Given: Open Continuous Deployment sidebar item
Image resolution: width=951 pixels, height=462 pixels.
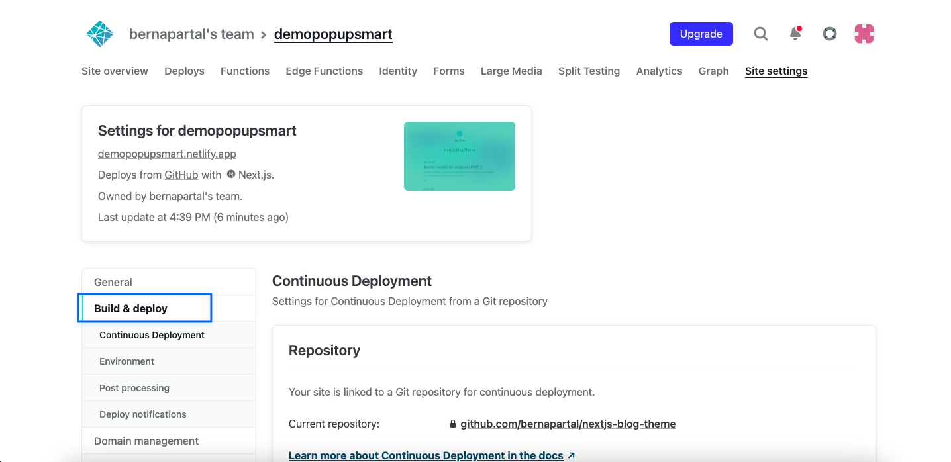Looking at the screenshot, I should 169,335.
